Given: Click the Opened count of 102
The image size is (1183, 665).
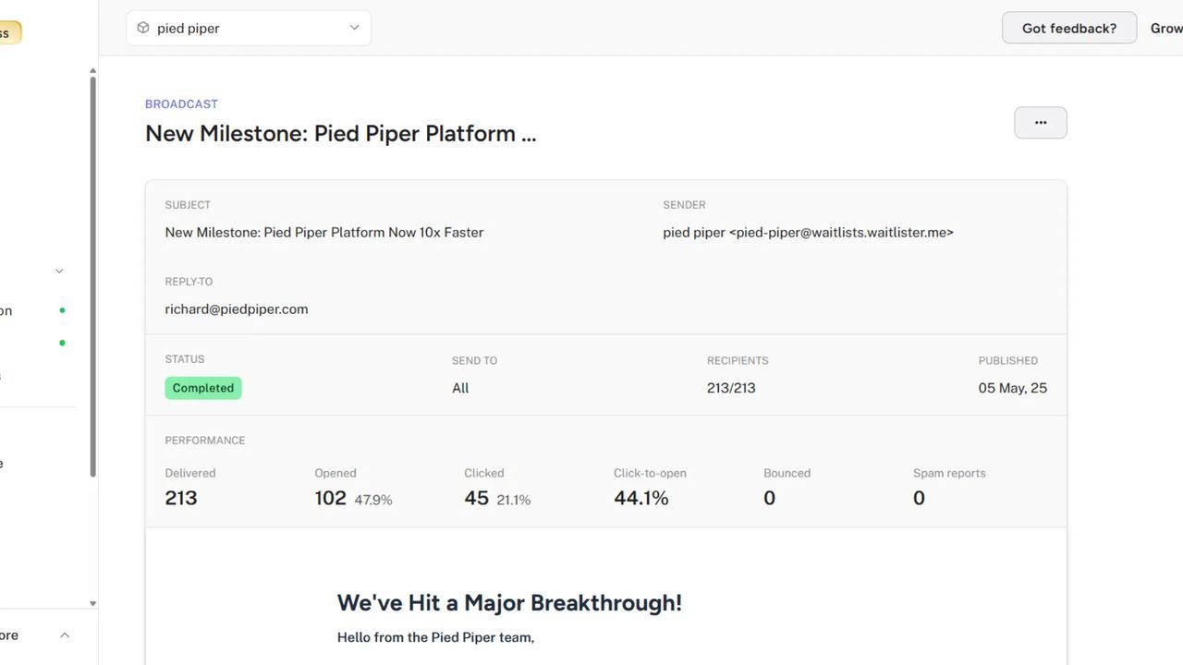Looking at the screenshot, I should [x=330, y=498].
